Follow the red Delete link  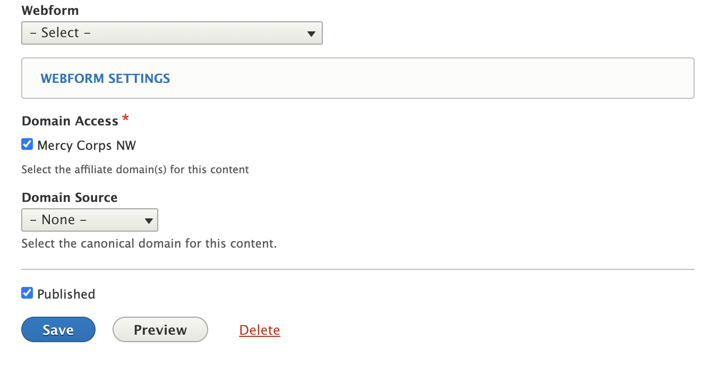pyautogui.click(x=260, y=330)
